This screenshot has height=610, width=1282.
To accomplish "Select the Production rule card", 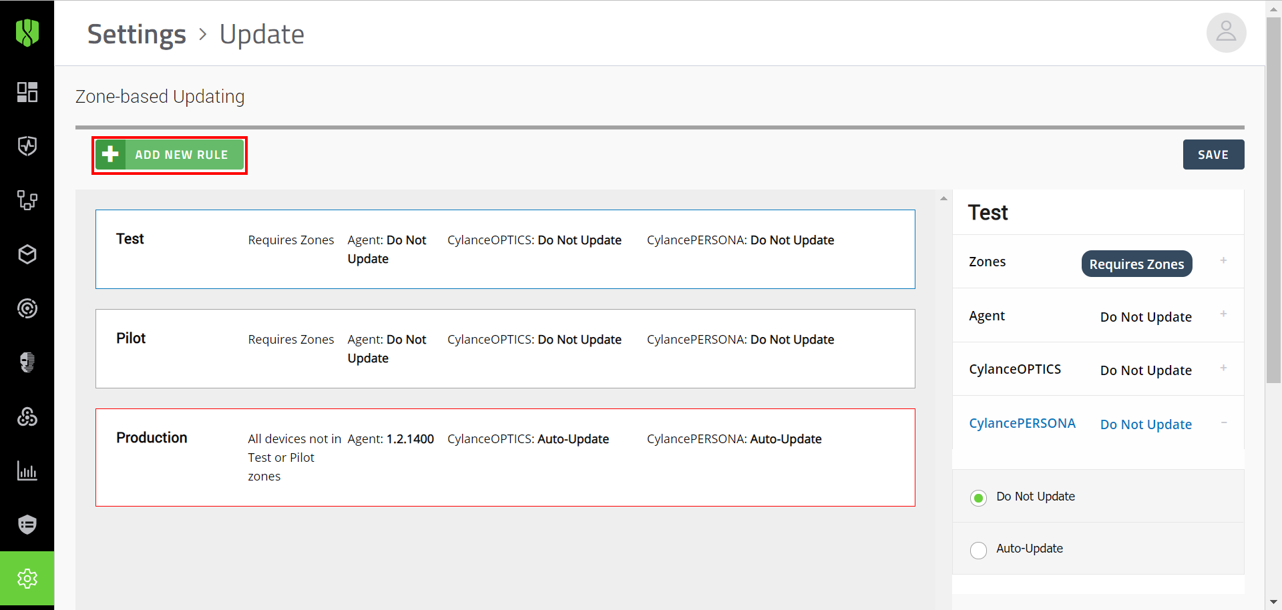I will 505,457.
